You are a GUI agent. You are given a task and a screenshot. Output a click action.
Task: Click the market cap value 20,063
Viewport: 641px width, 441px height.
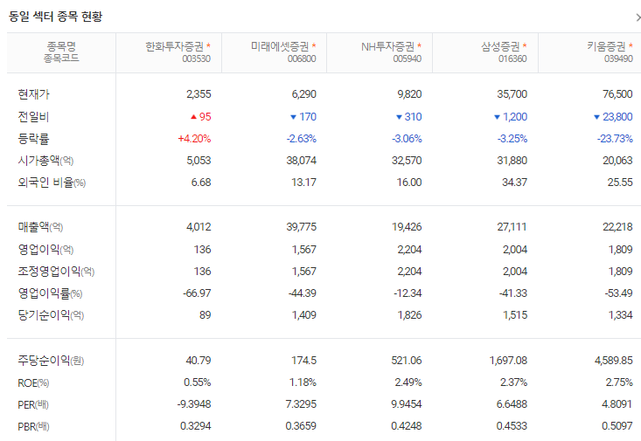point(617,161)
